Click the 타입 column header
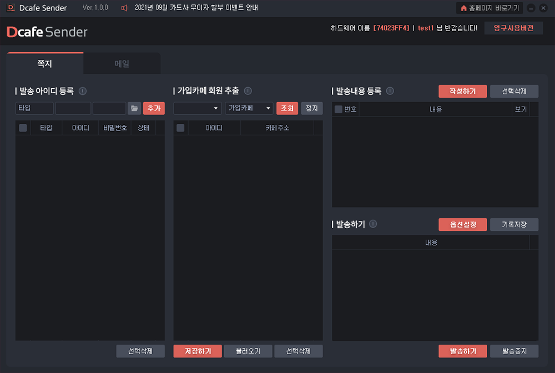 47,128
